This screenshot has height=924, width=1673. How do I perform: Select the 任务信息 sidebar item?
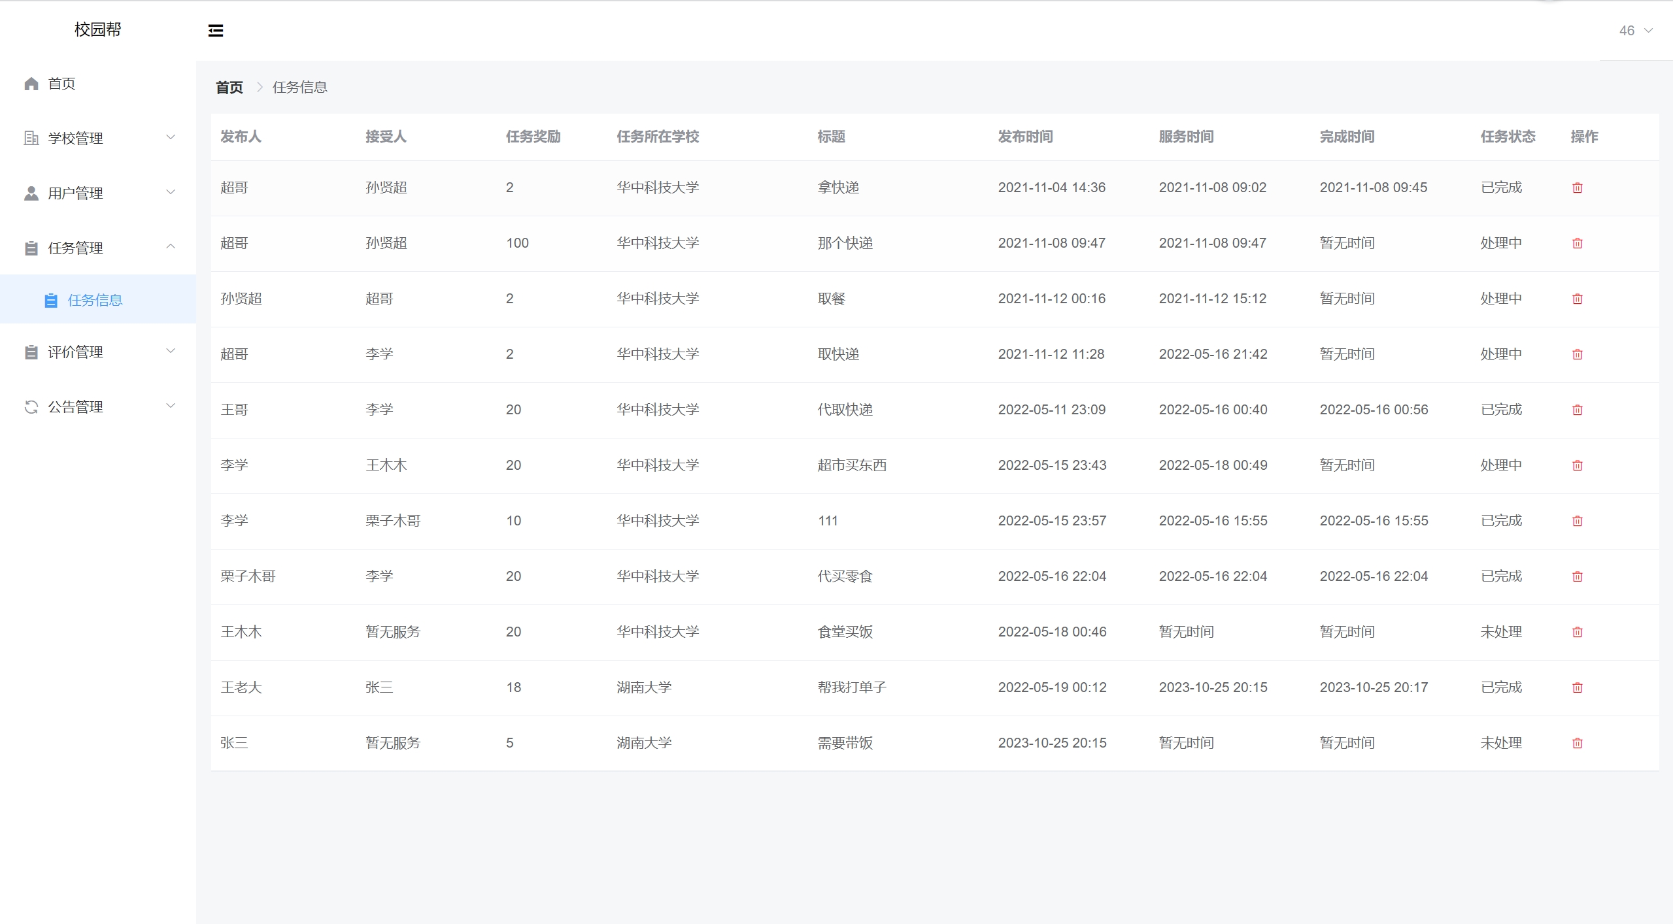(x=95, y=300)
